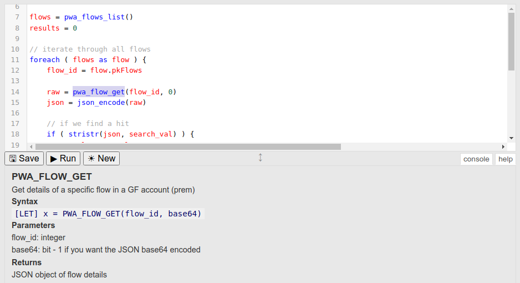The image size is (520, 283).
Task: Click line number 14 in the gutter
Action: [15, 92]
